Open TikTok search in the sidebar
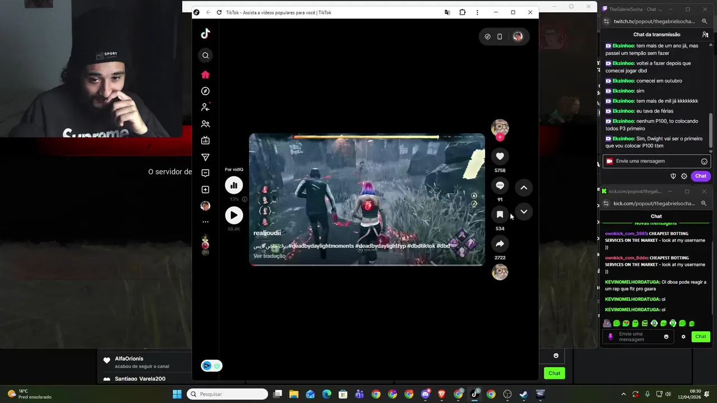 [x=206, y=55]
